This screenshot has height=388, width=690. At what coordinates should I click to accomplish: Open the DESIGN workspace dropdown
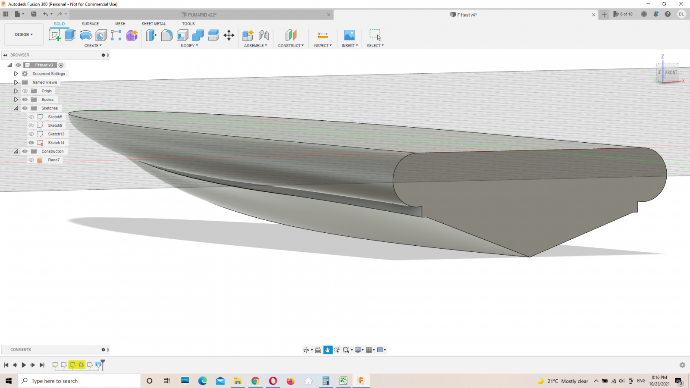click(x=24, y=34)
